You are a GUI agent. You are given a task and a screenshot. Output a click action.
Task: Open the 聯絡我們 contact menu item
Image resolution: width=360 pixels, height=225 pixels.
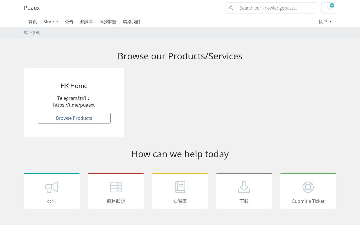132,22
